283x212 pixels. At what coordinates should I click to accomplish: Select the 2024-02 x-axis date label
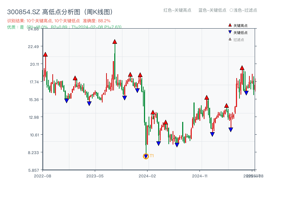point(148,176)
